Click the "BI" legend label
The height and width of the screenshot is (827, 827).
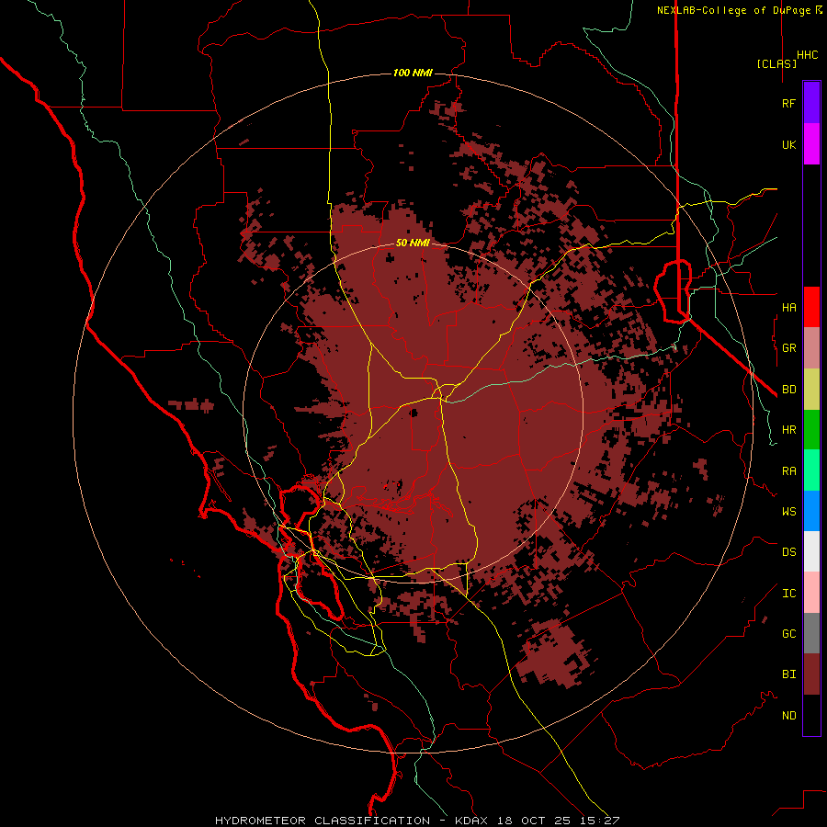[x=788, y=674]
